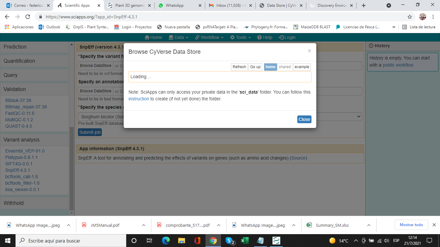440x247 pixels.
Task: Close the Browse CyVerse Data Store dialog with X
Action: click(309, 51)
